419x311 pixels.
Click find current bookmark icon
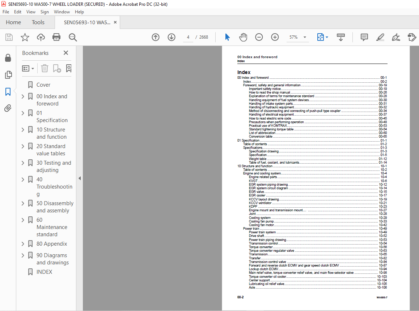point(69,68)
